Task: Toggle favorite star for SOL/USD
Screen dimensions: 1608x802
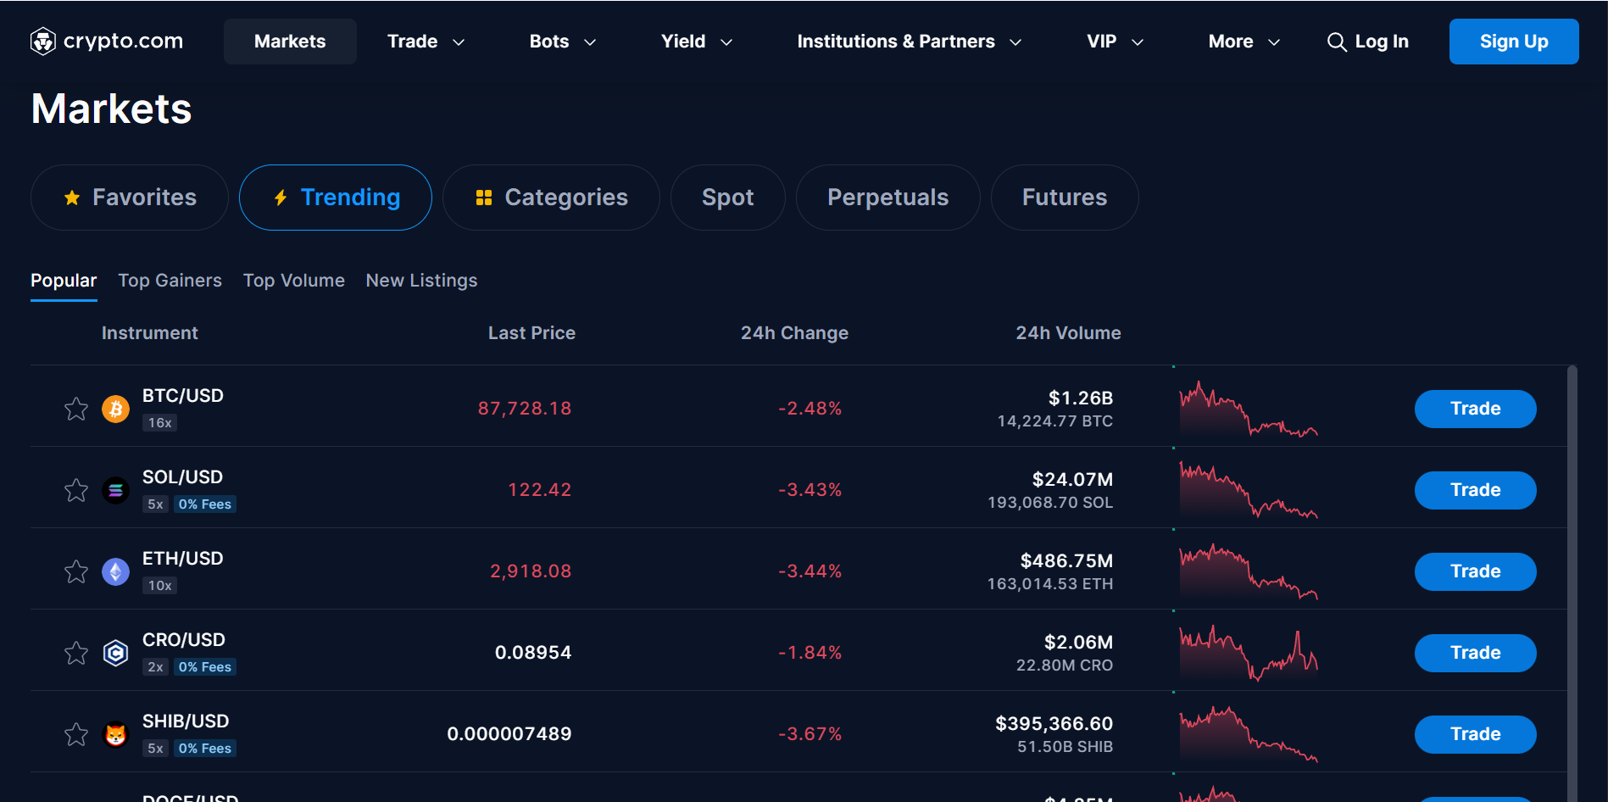Action: [x=76, y=490]
